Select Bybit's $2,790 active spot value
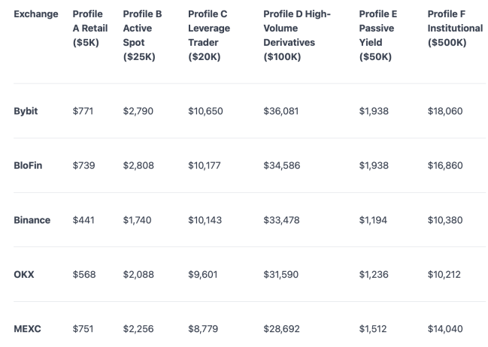This screenshot has height=347, width=488. (138, 111)
